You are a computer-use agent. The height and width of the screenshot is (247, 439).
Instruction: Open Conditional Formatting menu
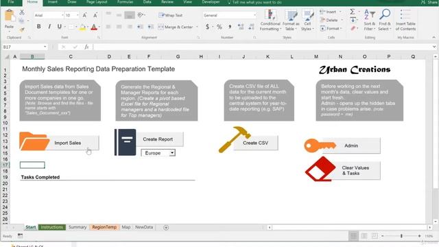pos(270,20)
